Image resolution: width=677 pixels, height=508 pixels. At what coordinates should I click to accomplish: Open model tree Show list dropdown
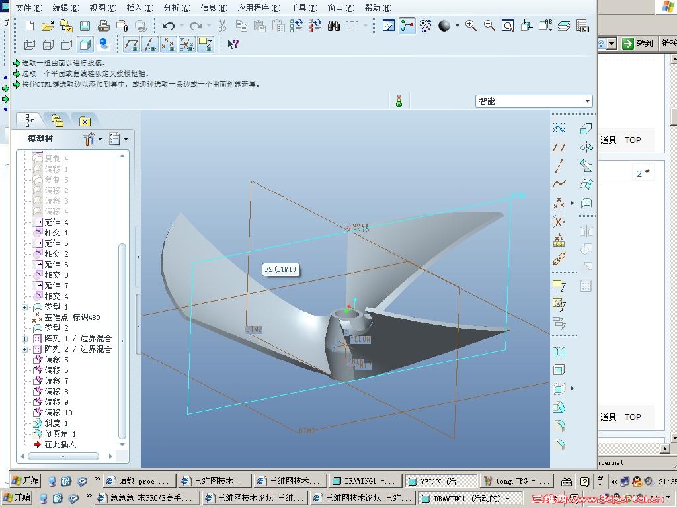click(119, 139)
